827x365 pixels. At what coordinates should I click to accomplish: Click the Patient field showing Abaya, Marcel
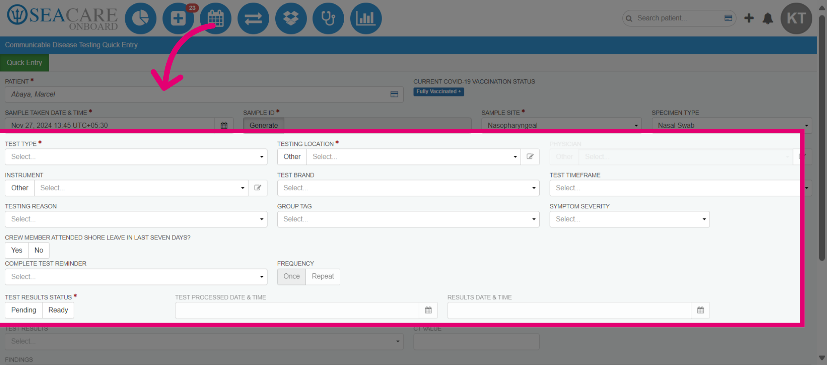(204, 94)
